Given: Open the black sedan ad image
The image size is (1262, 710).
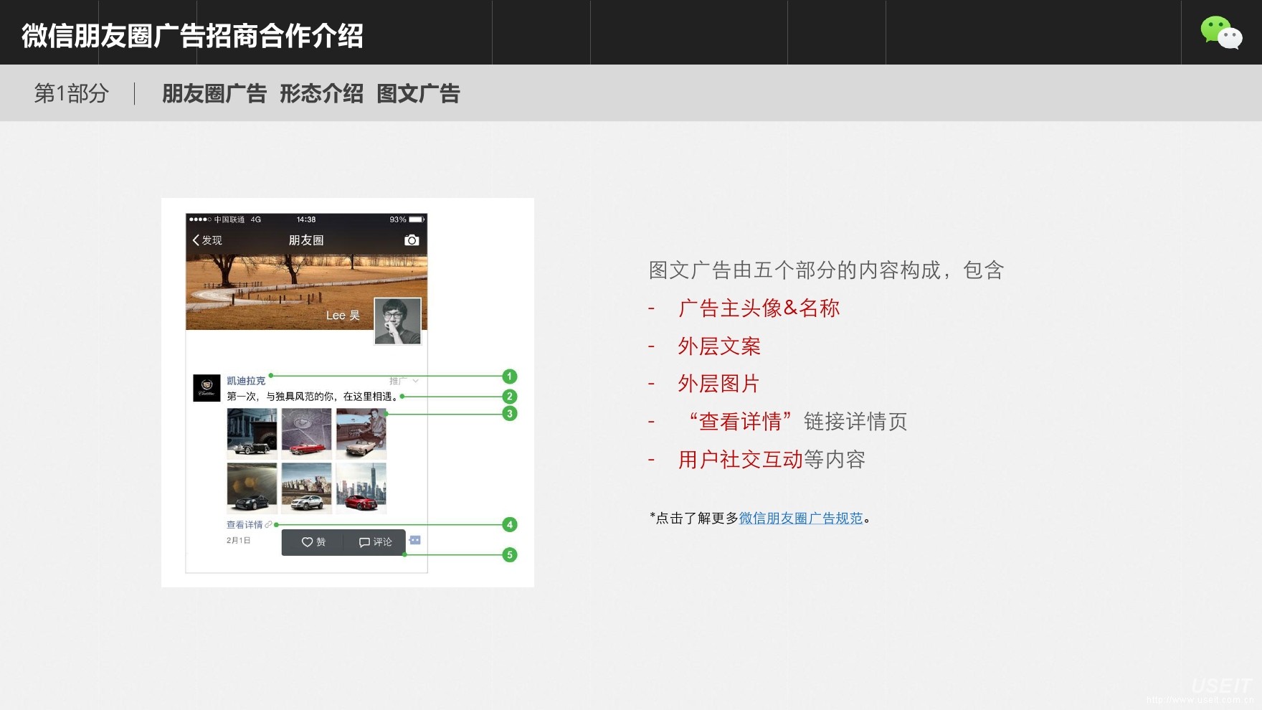Looking at the screenshot, I should [252, 488].
